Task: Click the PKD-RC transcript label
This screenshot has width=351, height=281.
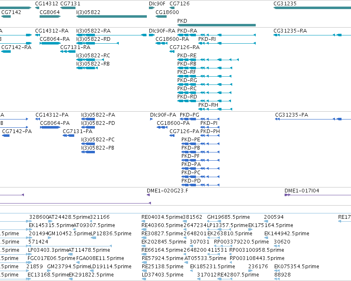Action: 187,88
